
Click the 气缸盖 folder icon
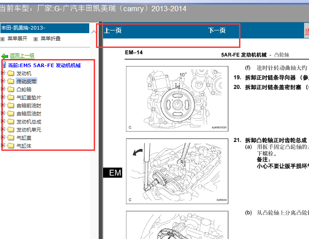click(x=11, y=138)
